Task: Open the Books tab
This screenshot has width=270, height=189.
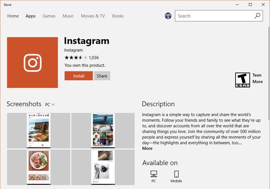Action: pyautogui.click(x=118, y=16)
